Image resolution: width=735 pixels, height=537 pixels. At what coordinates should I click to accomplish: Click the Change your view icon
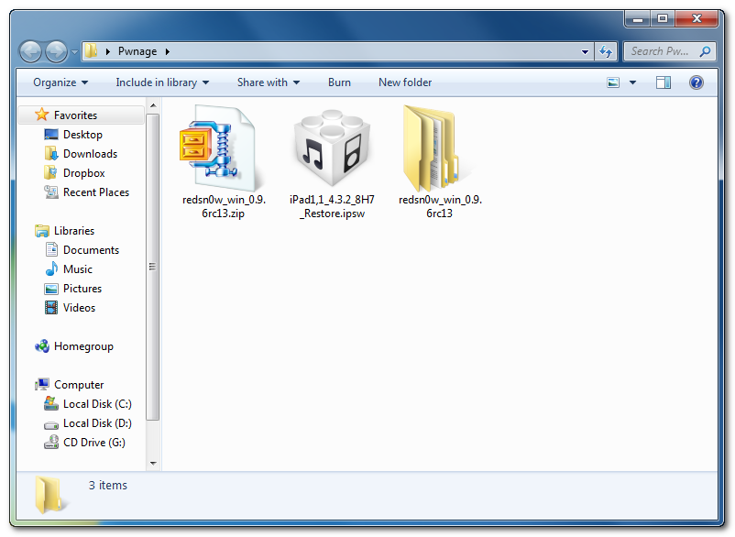tap(614, 82)
